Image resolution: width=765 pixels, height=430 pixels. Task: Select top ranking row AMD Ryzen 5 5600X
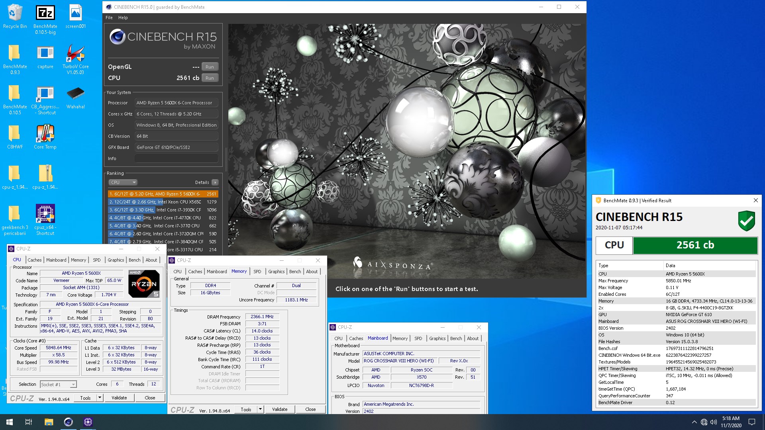click(x=163, y=194)
